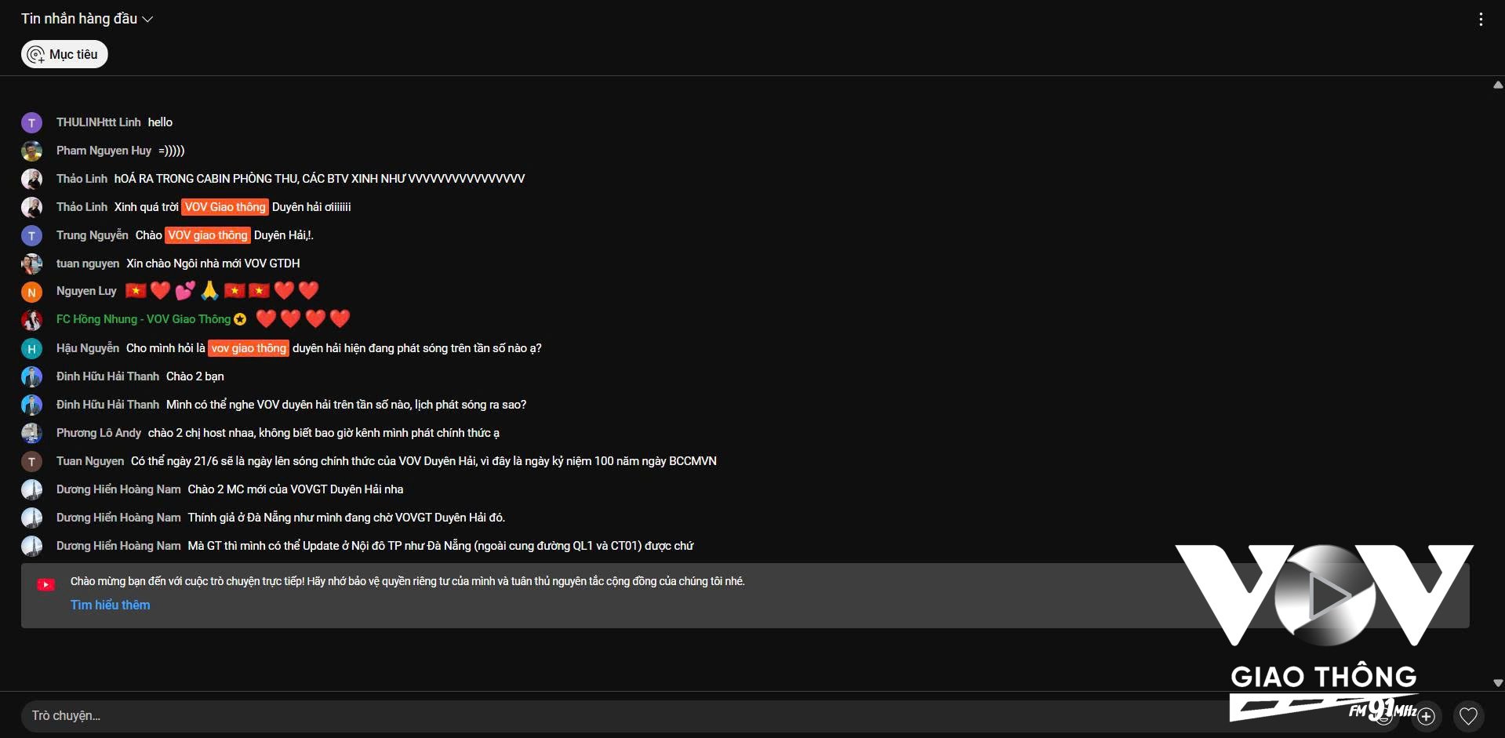Click the orange 'VOV Giao thông' tag in Thảo Linh's message
The width and height of the screenshot is (1505, 738).
click(x=225, y=207)
